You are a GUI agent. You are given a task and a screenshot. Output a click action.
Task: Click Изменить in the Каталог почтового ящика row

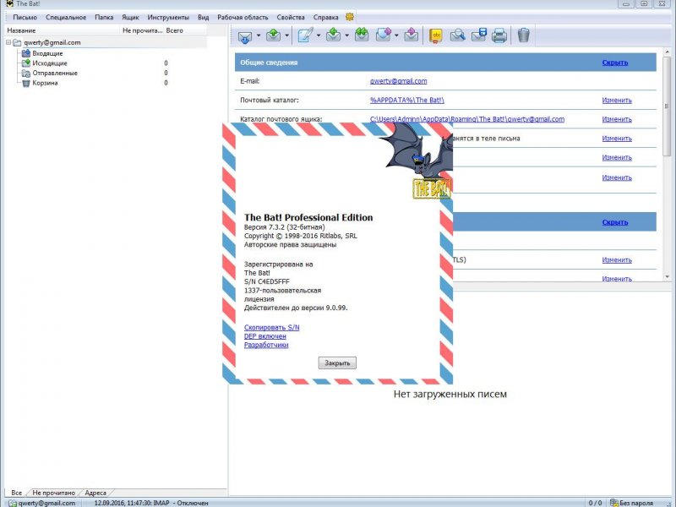click(x=617, y=119)
